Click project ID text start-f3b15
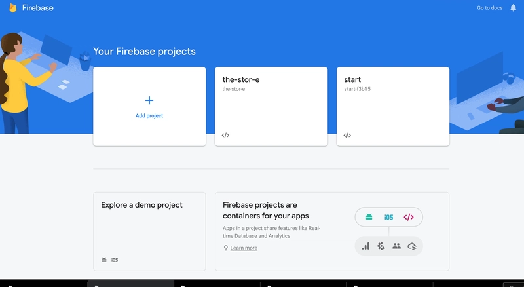This screenshot has height=287, width=524. pos(357,89)
